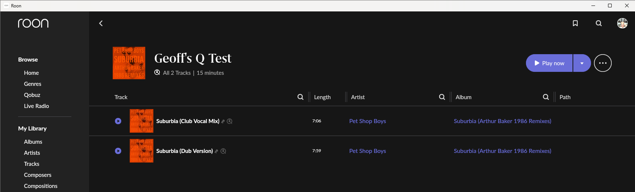Screen dimensions: 635x192
Task: Click Qobuz icon next to All 2 Tracks
Action: [x=157, y=72]
